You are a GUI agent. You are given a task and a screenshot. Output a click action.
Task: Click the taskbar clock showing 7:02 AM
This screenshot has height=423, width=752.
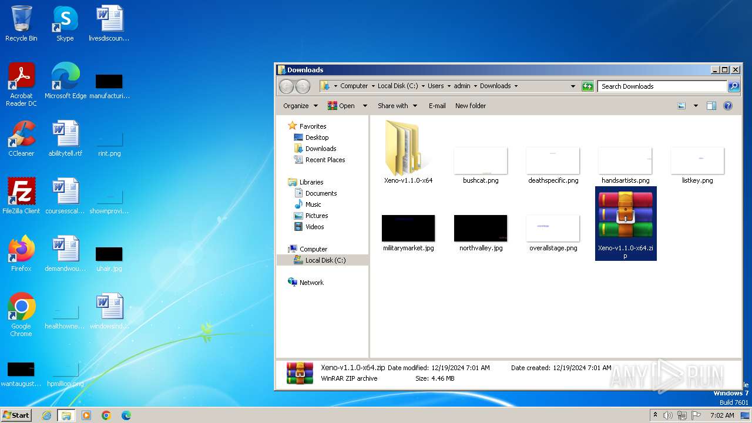click(721, 415)
